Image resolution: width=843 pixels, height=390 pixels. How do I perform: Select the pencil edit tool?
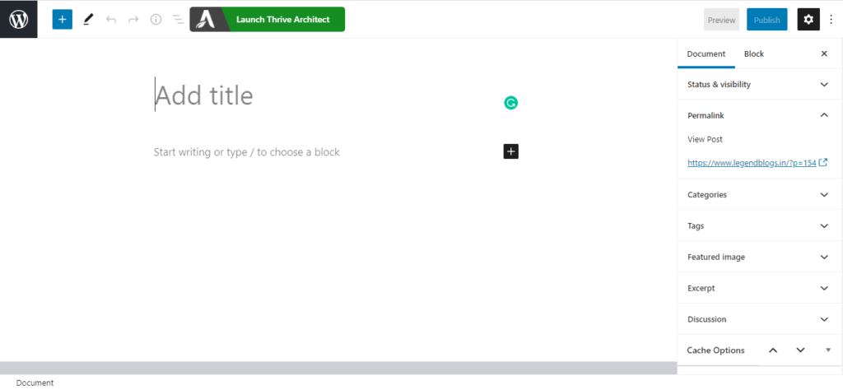[x=88, y=20]
